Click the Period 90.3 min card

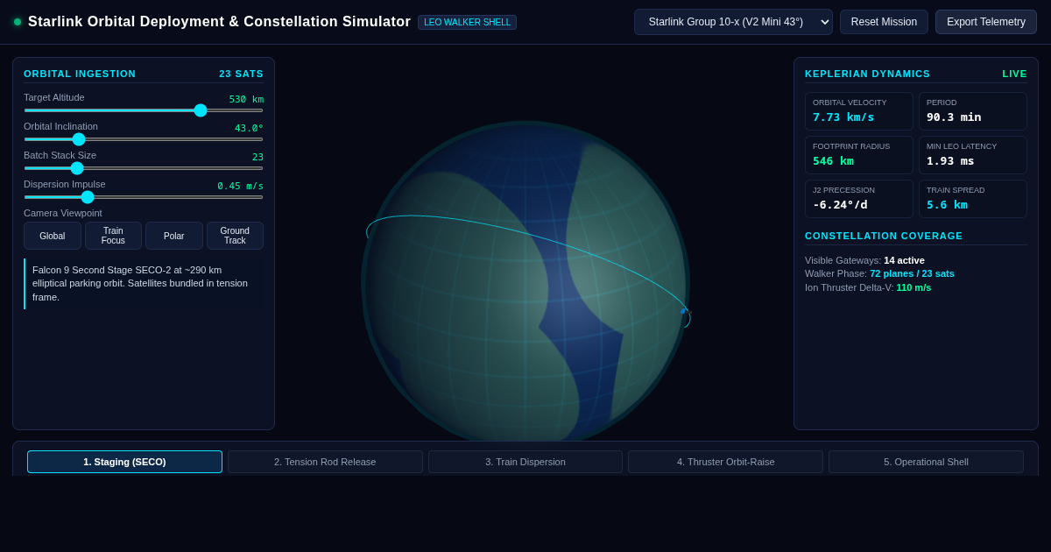[973, 111]
